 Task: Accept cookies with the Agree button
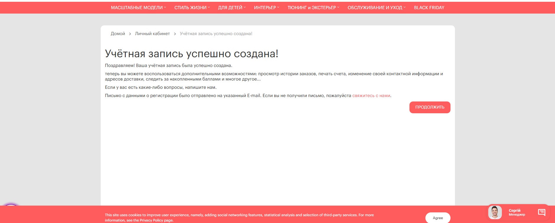coord(438,218)
